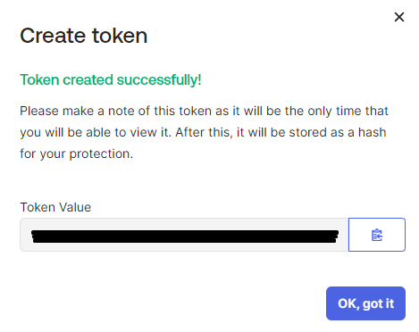The width and height of the screenshot is (419, 332).
Task: Click the blacked-out token string
Action: pos(185,237)
